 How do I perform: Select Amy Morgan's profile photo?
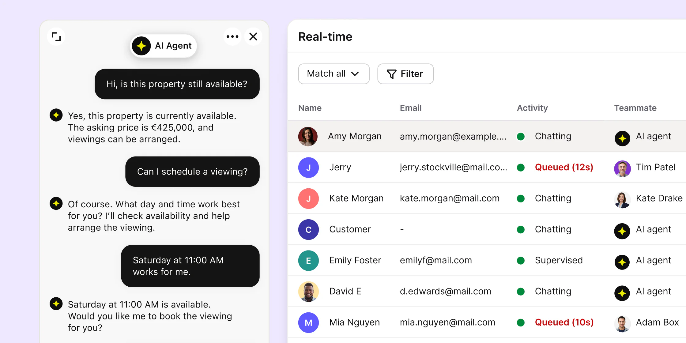[x=308, y=136]
